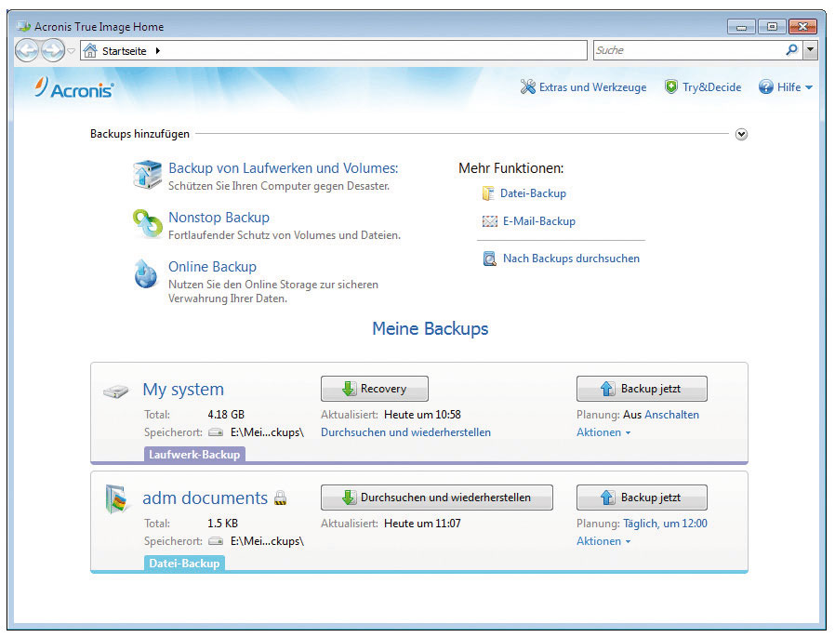Click the E-Mail-Backup envelope icon

tap(490, 221)
